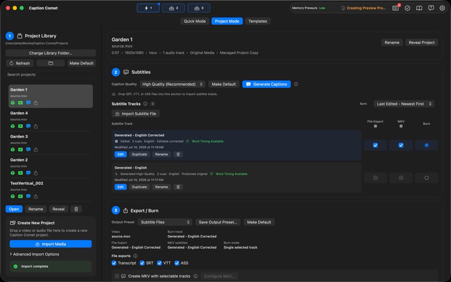This screenshot has height=282, width=451.
Task: Open the Caption Quality dropdown
Action: (173, 84)
